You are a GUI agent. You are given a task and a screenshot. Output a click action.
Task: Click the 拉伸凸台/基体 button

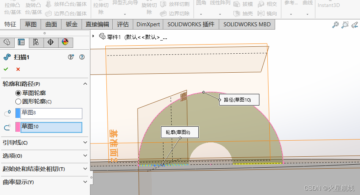(13, 8)
